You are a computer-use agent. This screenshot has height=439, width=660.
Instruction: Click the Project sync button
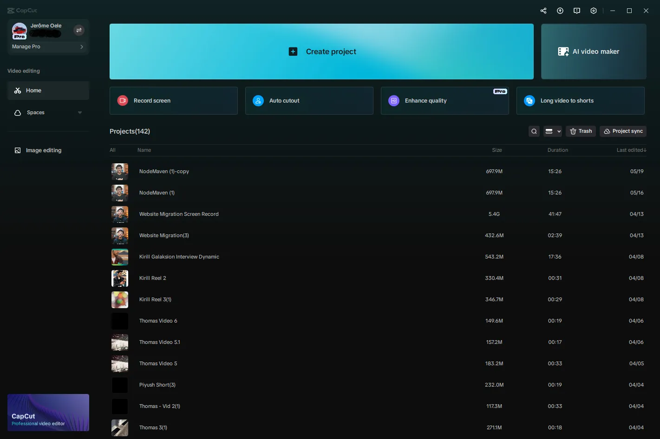623,131
